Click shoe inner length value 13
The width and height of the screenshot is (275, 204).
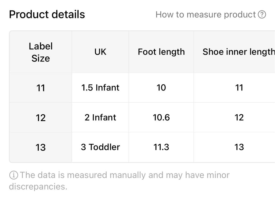(234, 147)
